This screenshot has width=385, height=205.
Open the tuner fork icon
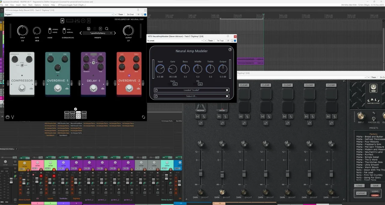(13, 117)
